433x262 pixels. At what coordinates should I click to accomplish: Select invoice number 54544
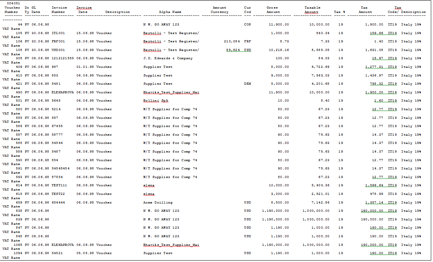click(57, 143)
